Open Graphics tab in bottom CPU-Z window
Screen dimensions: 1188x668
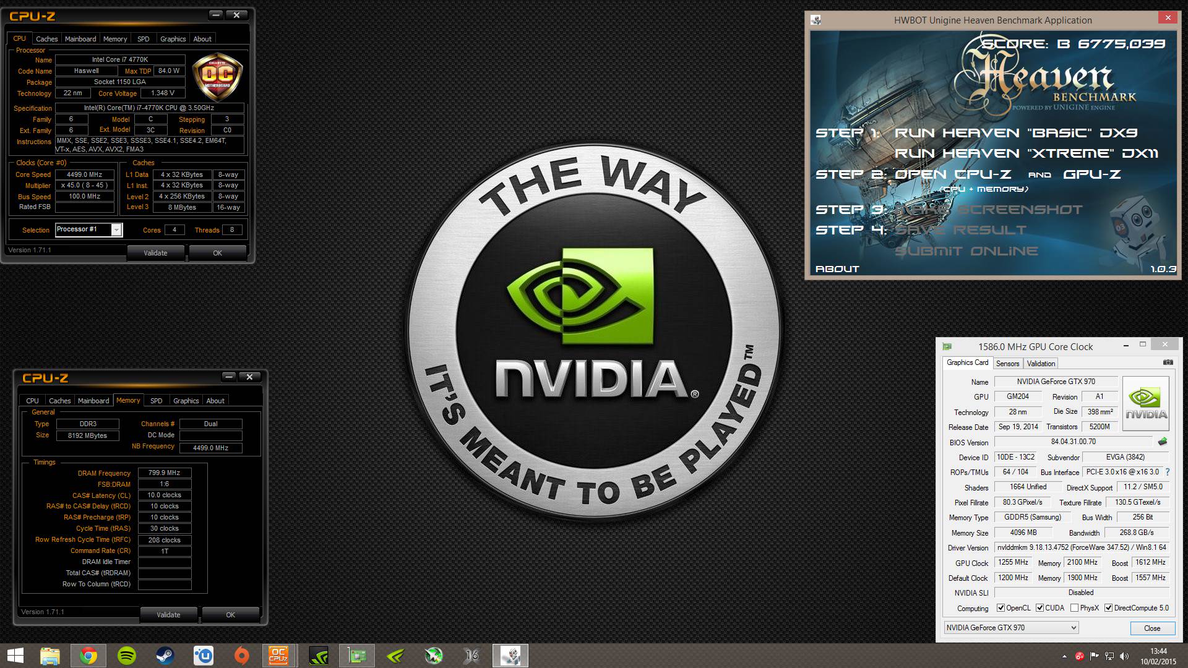pos(186,401)
